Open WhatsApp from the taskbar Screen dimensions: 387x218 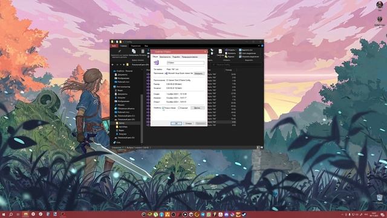(x=209, y=214)
